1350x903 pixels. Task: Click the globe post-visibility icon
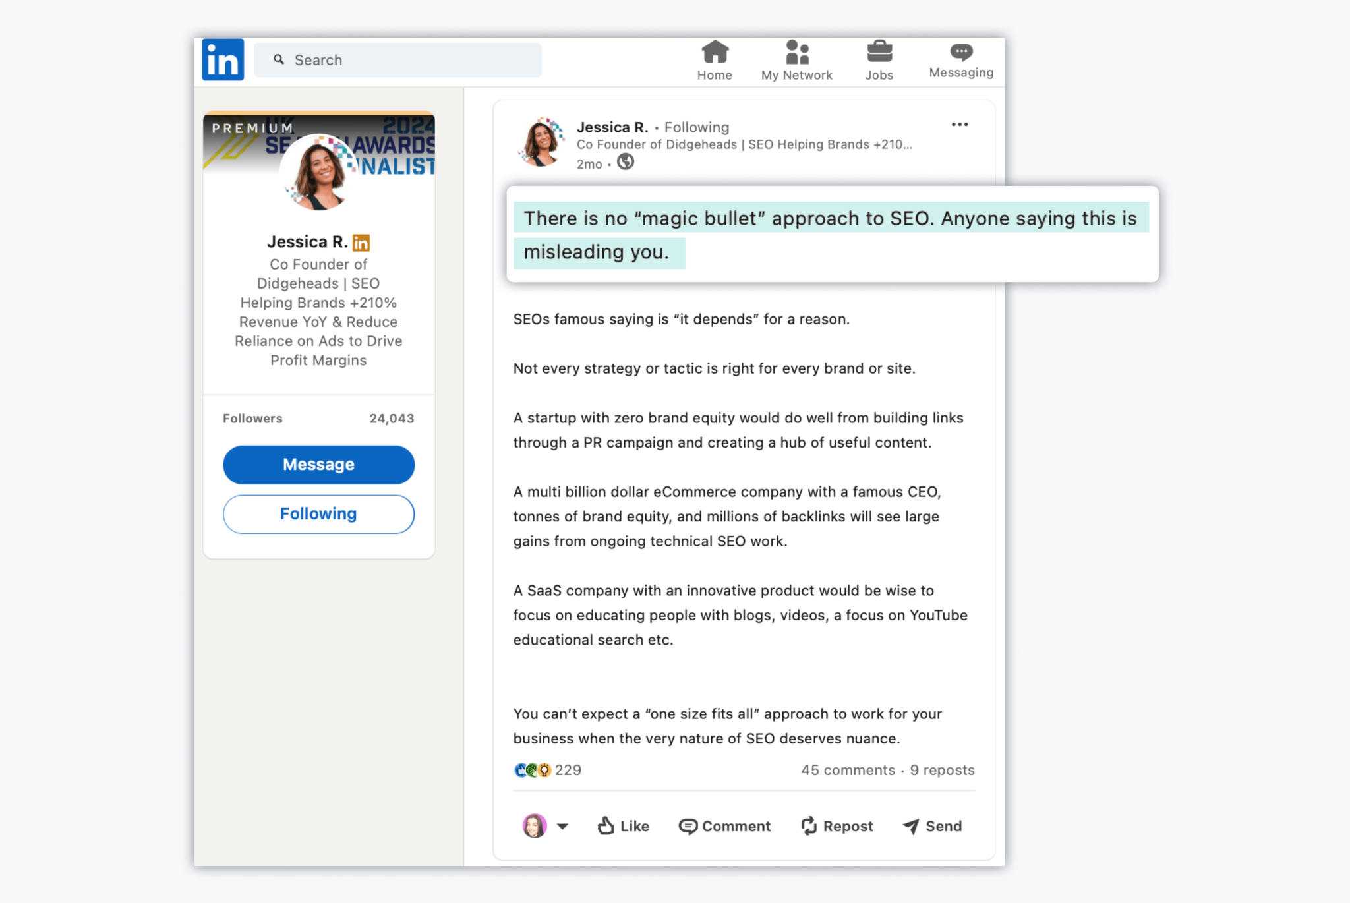click(625, 162)
